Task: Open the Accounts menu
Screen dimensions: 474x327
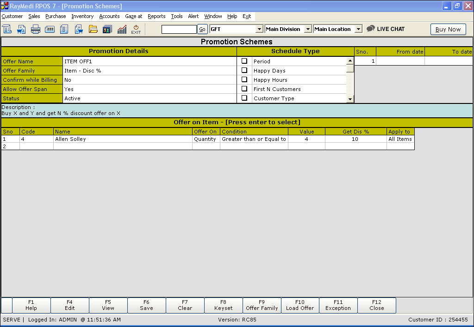Action: click(x=109, y=16)
